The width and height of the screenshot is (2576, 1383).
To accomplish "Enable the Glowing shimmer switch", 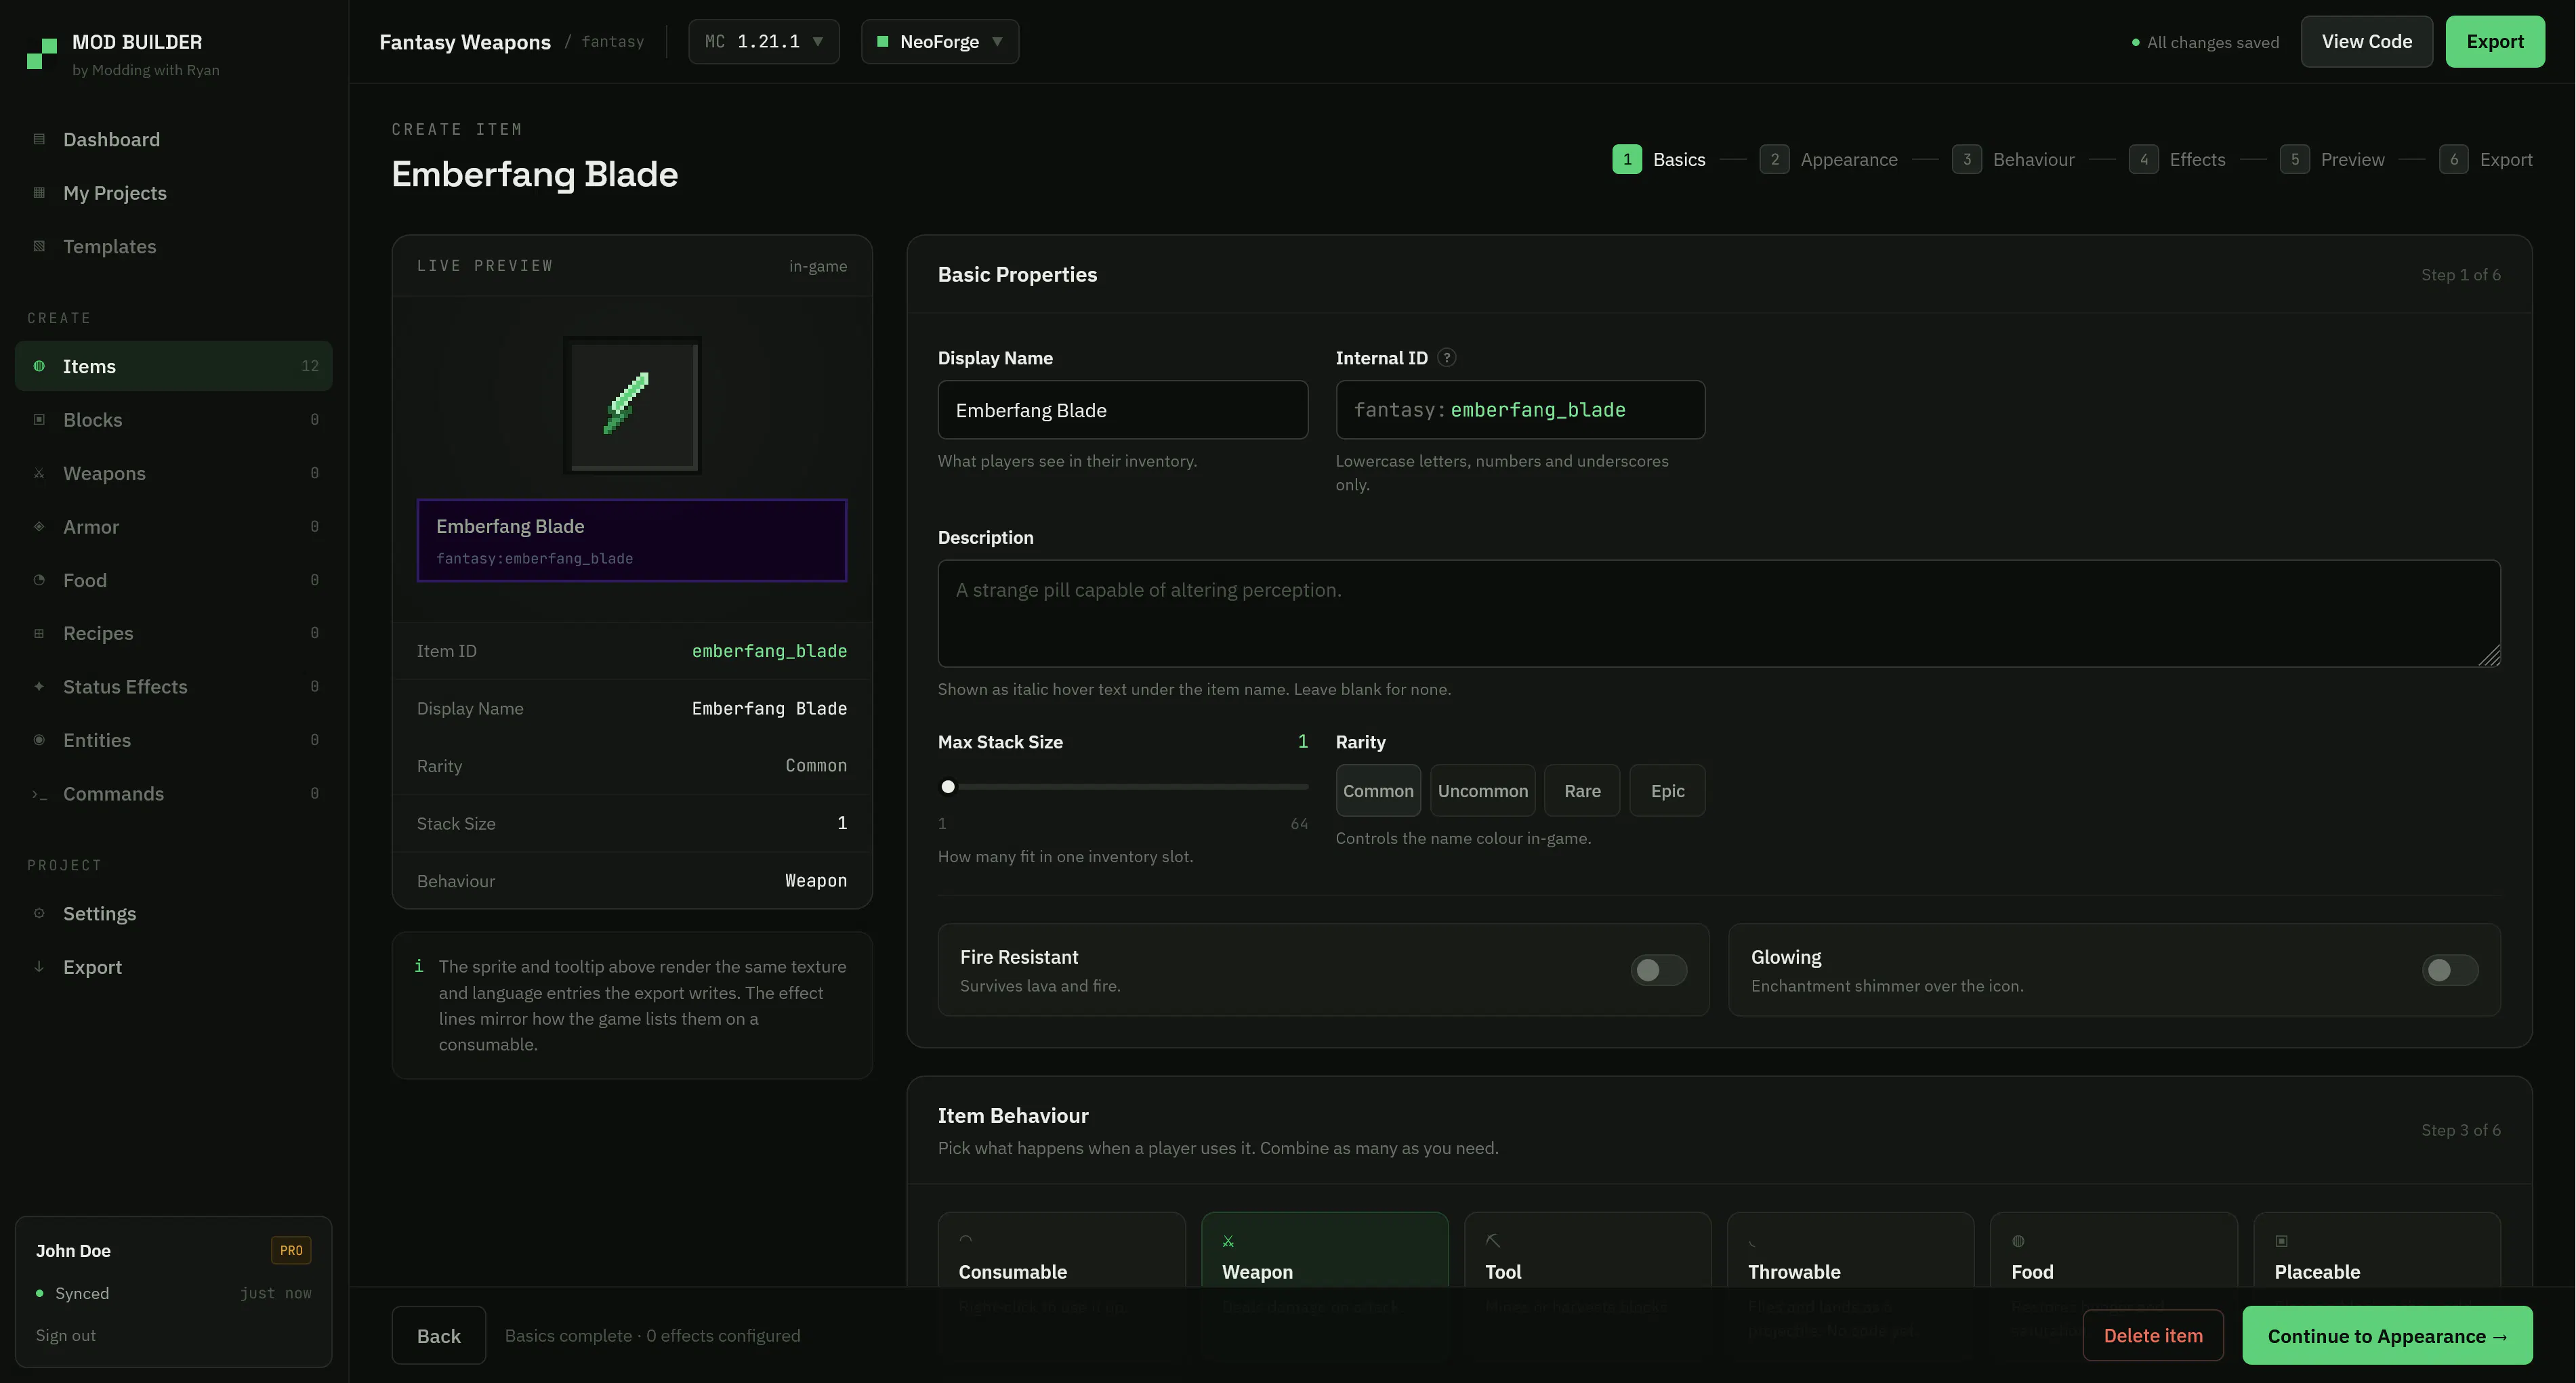I will tap(2450, 969).
